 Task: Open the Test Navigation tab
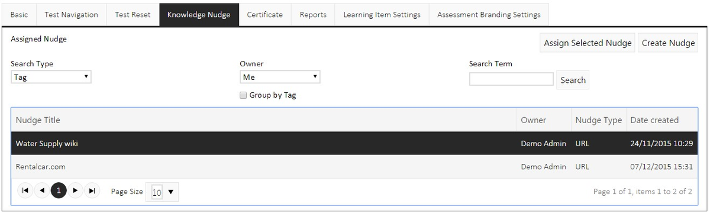pos(72,15)
